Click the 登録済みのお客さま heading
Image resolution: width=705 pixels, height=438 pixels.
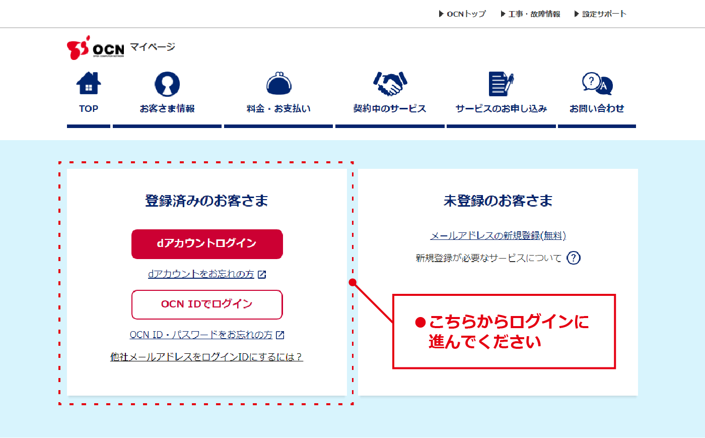tap(206, 201)
